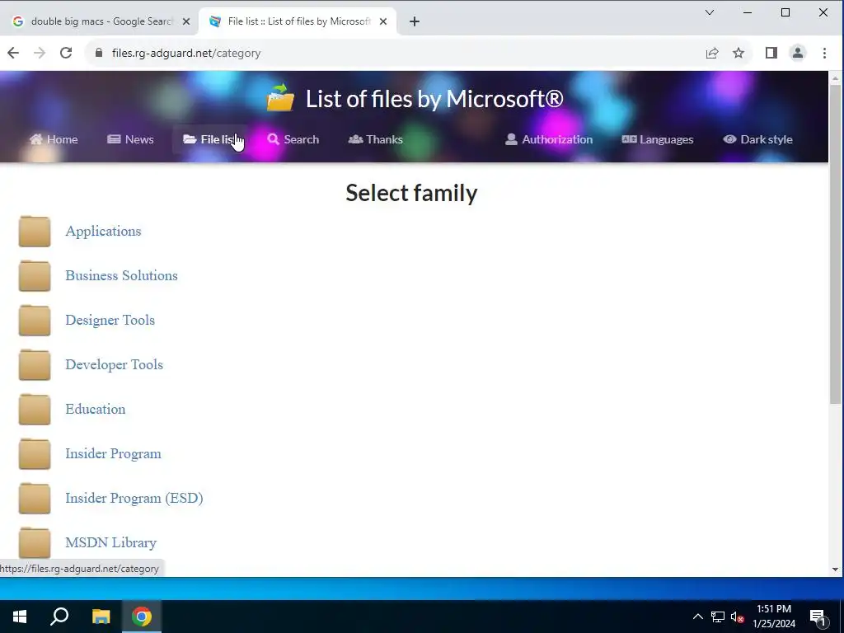Viewport: 844px width, 633px height.
Task: Open the Chrome profile avatar
Action: point(798,53)
